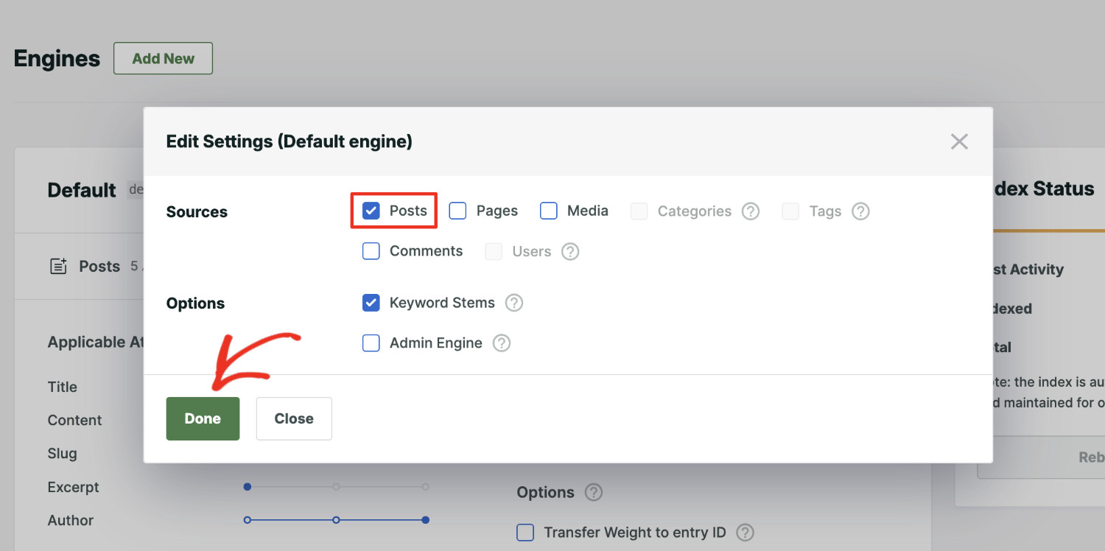Click the Tags question mark icon

tap(860, 211)
